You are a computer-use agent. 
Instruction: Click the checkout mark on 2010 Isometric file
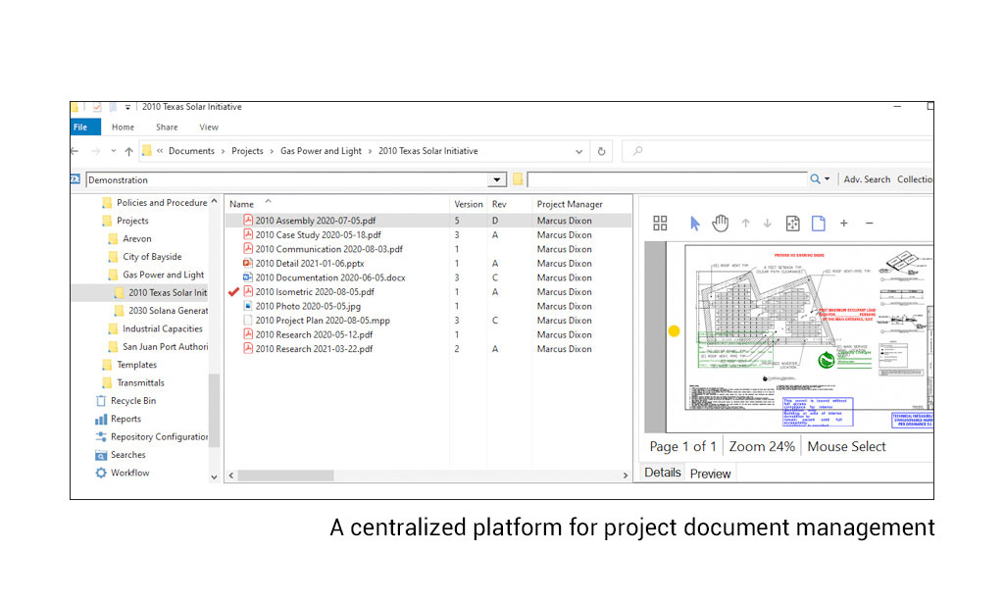(x=233, y=291)
